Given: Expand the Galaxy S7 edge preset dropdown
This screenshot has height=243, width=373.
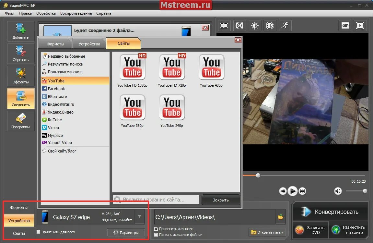Looking at the screenshot, I should (140, 216).
